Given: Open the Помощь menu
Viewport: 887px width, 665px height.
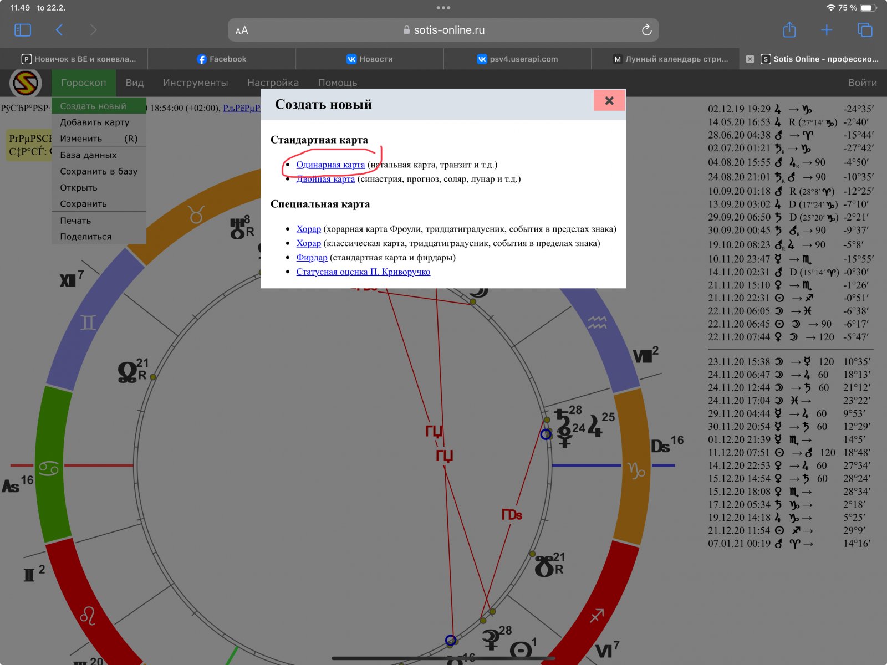Looking at the screenshot, I should click(x=338, y=83).
